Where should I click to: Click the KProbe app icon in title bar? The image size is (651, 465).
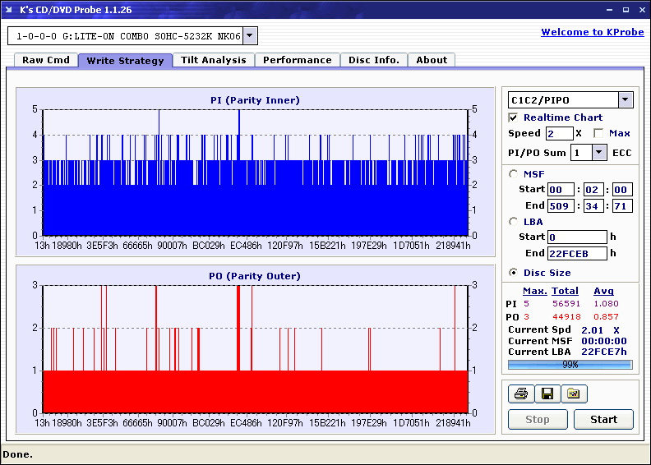[x=9, y=11]
